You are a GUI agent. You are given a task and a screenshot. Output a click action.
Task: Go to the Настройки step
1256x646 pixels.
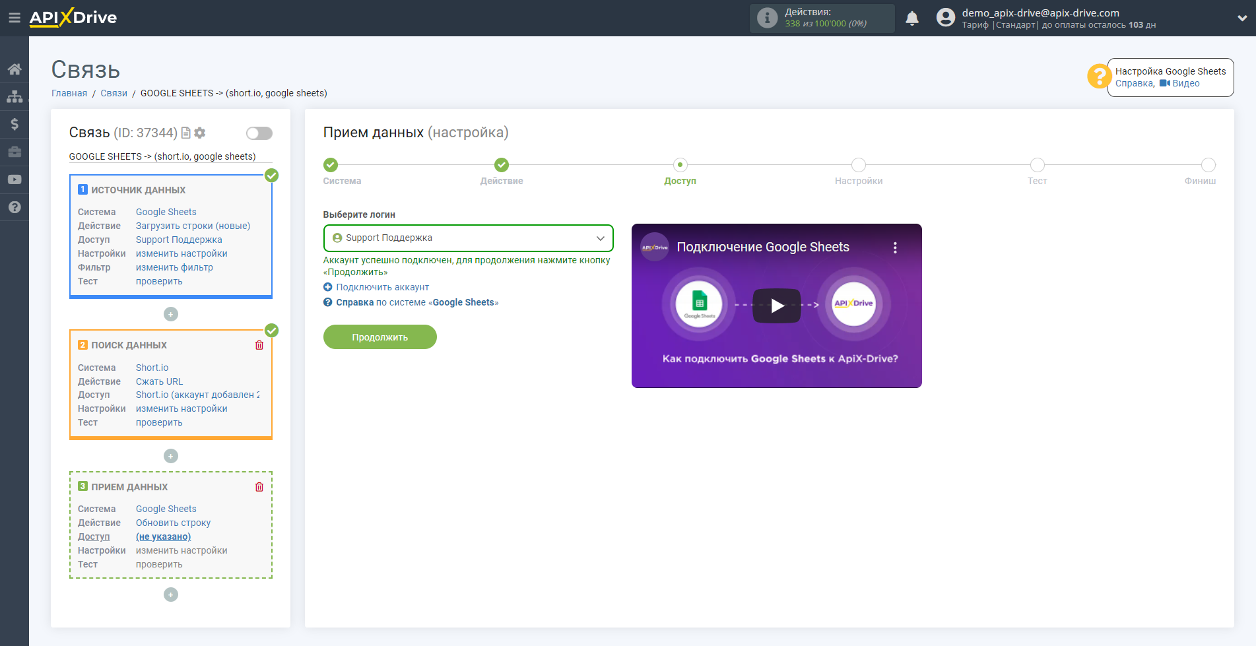tap(859, 165)
